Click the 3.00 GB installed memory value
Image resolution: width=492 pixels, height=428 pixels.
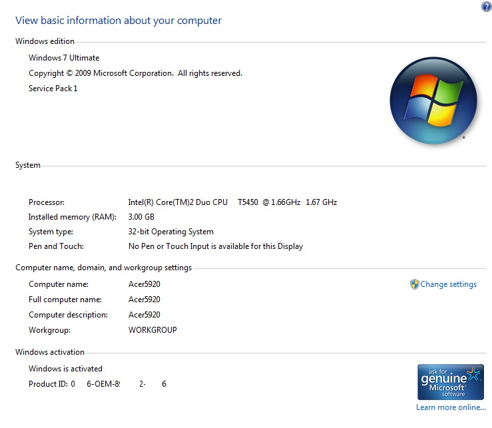coord(141,217)
